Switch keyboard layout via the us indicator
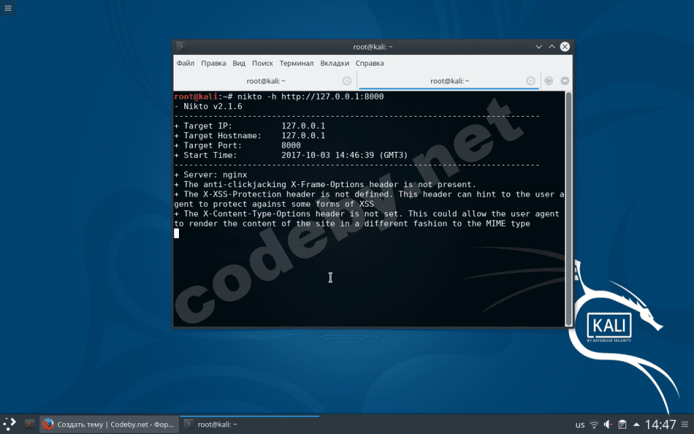Screen dimensions: 694x434 580,425
